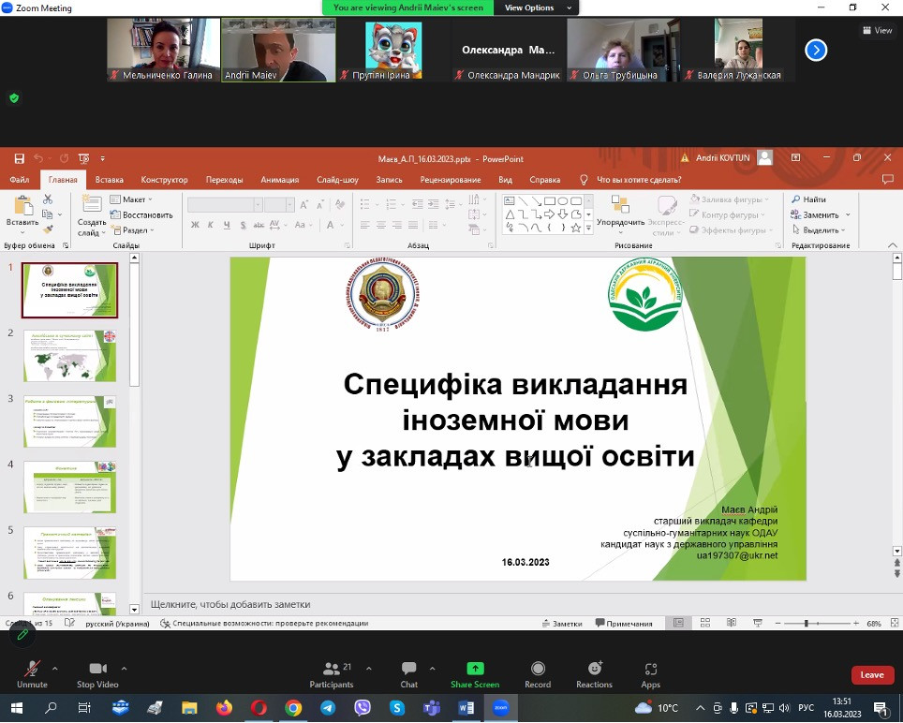This screenshot has width=903, height=723.
Task: Show next participants with the blue arrow
Action: coord(816,50)
